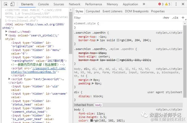Open the more tabs chevron menu
This screenshot has width=187, height=123.
[x=144, y=4]
